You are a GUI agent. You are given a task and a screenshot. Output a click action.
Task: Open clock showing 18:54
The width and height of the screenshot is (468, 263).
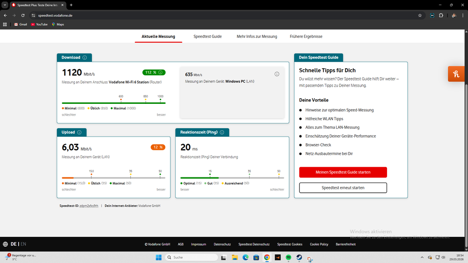pos(457,257)
